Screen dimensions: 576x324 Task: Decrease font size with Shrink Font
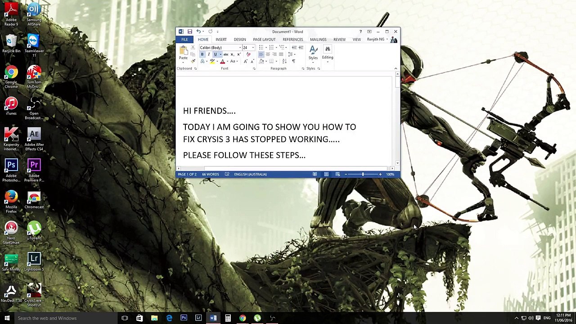tap(252, 61)
